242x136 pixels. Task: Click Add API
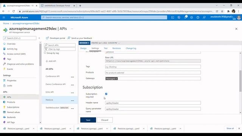coord(51,61)
